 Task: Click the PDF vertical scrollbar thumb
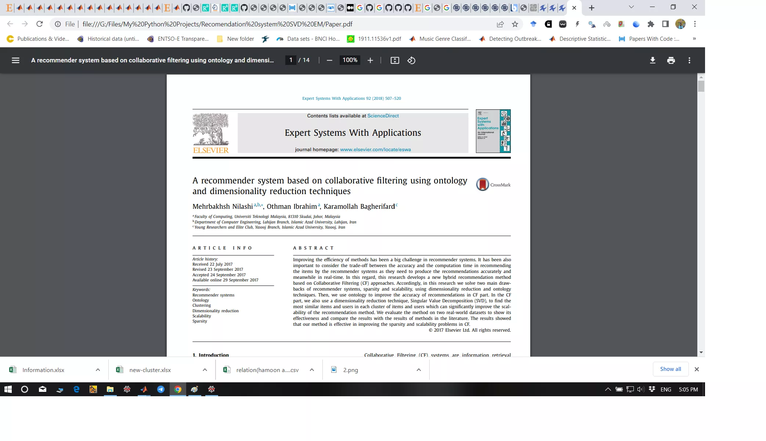(x=701, y=86)
